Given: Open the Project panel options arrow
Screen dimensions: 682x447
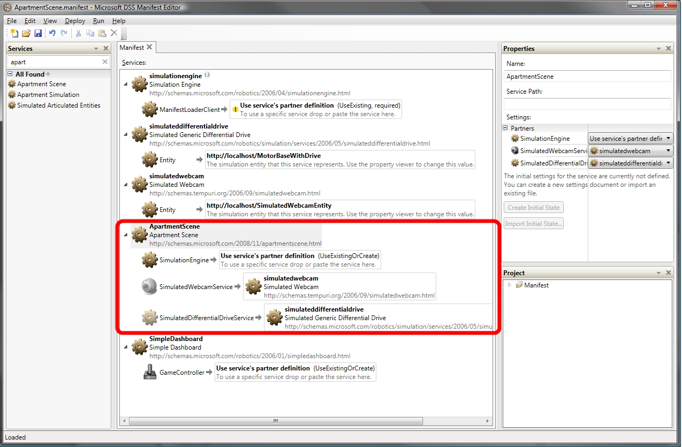Looking at the screenshot, I should tap(659, 273).
